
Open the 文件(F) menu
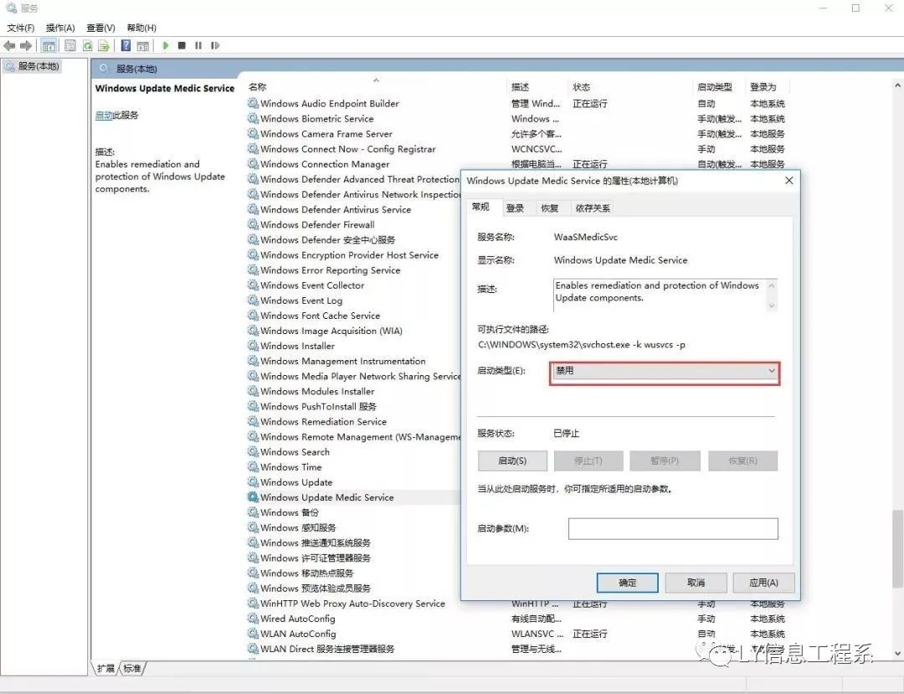(x=21, y=28)
